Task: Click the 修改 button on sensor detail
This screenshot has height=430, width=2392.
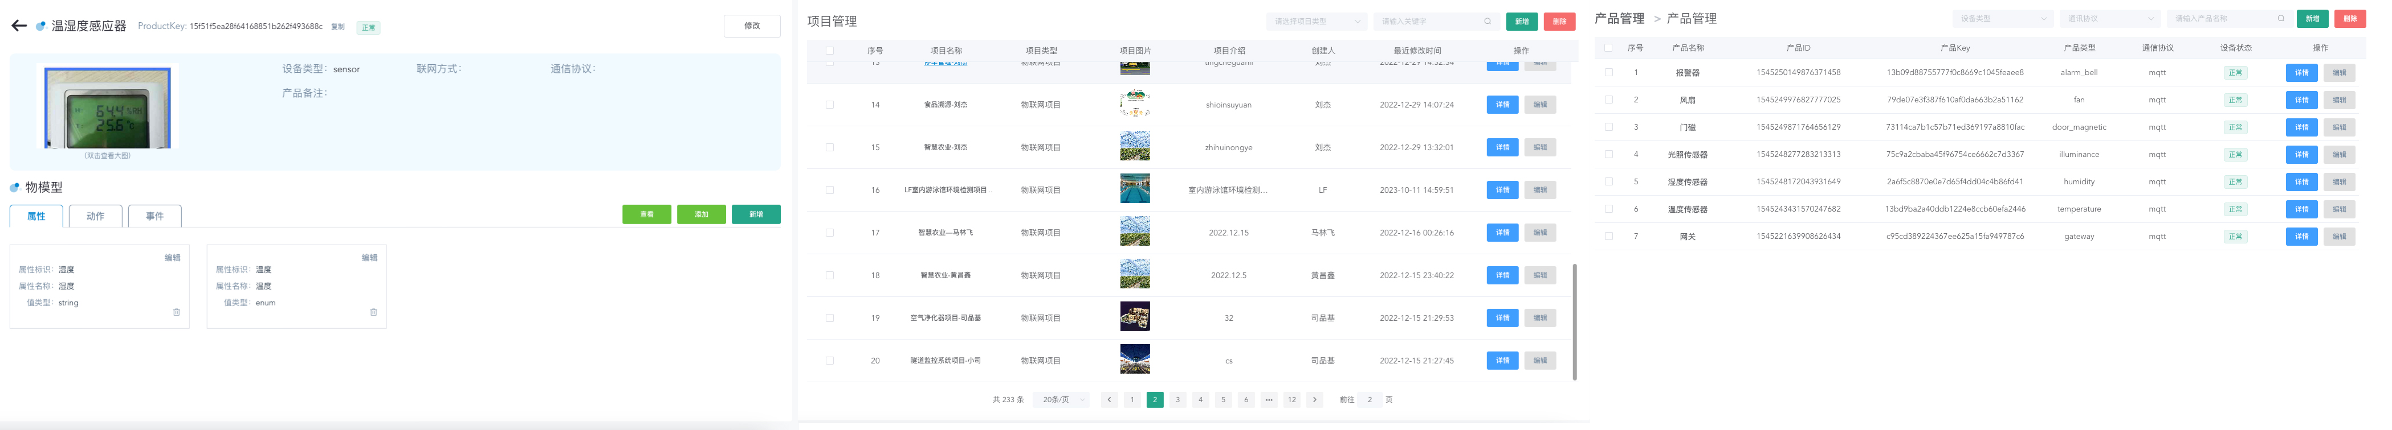Action: pyautogui.click(x=751, y=26)
